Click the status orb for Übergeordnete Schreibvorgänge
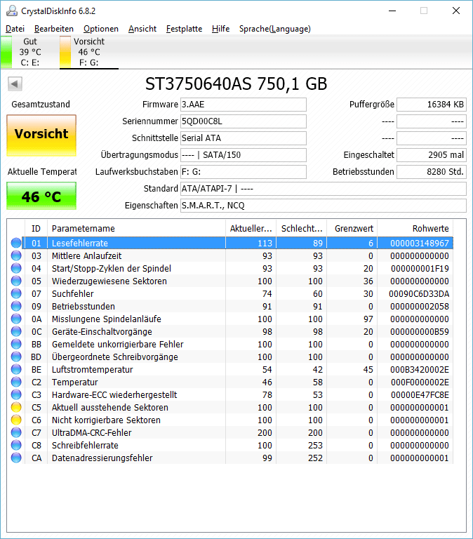The image size is (473, 539). coord(16,357)
